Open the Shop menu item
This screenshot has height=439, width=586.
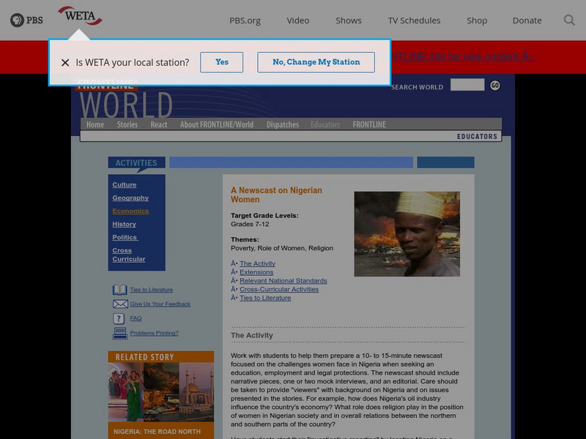coord(477,20)
